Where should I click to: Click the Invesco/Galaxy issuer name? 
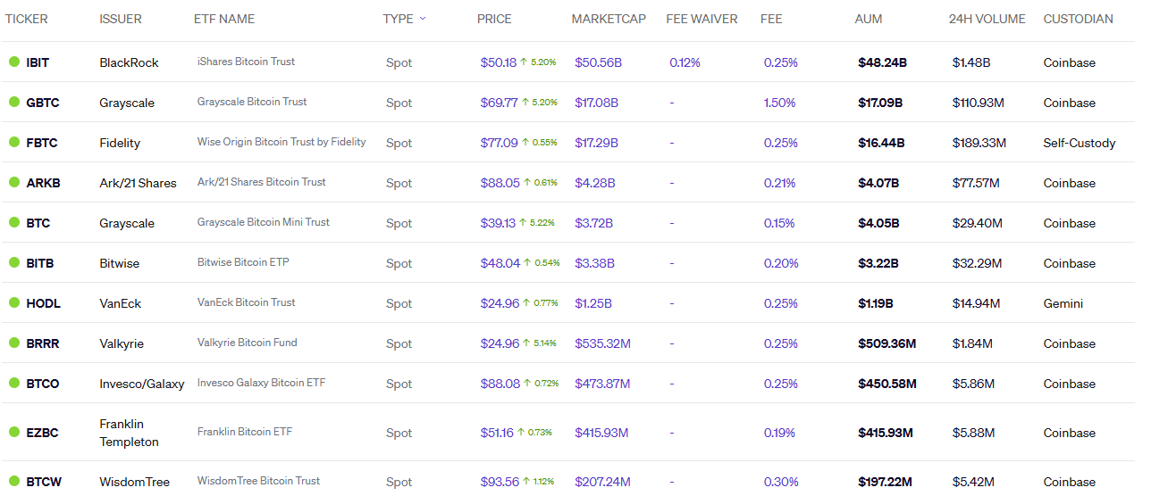[x=141, y=384]
